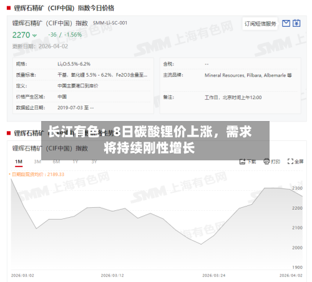Click the 2026/03/02 x-axis date label
The width and height of the screenshot is (312, 282).
point(22,275)
